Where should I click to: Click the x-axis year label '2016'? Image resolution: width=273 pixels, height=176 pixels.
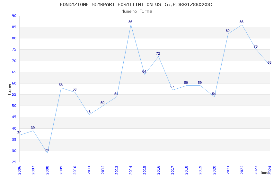coord(159,170)
